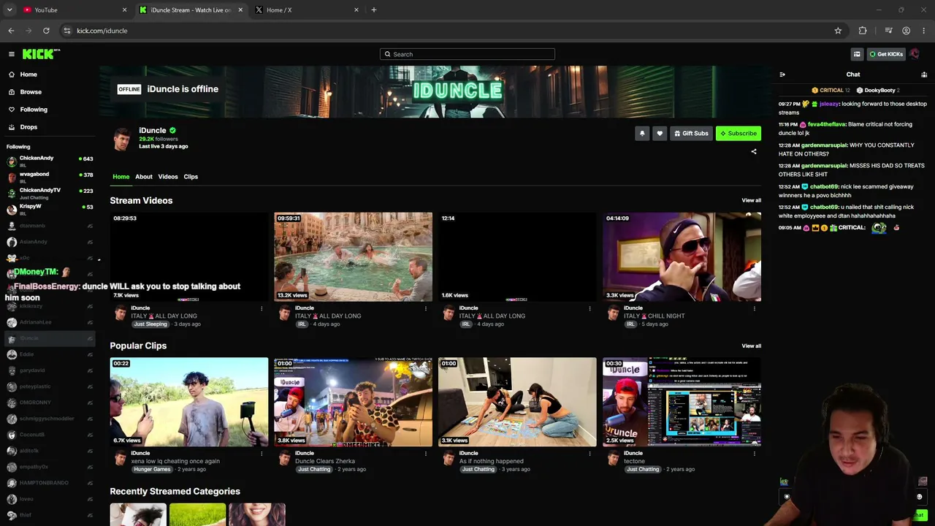
Task: Open KrispyW in the Following list
Action: click(x=50, y=210)
